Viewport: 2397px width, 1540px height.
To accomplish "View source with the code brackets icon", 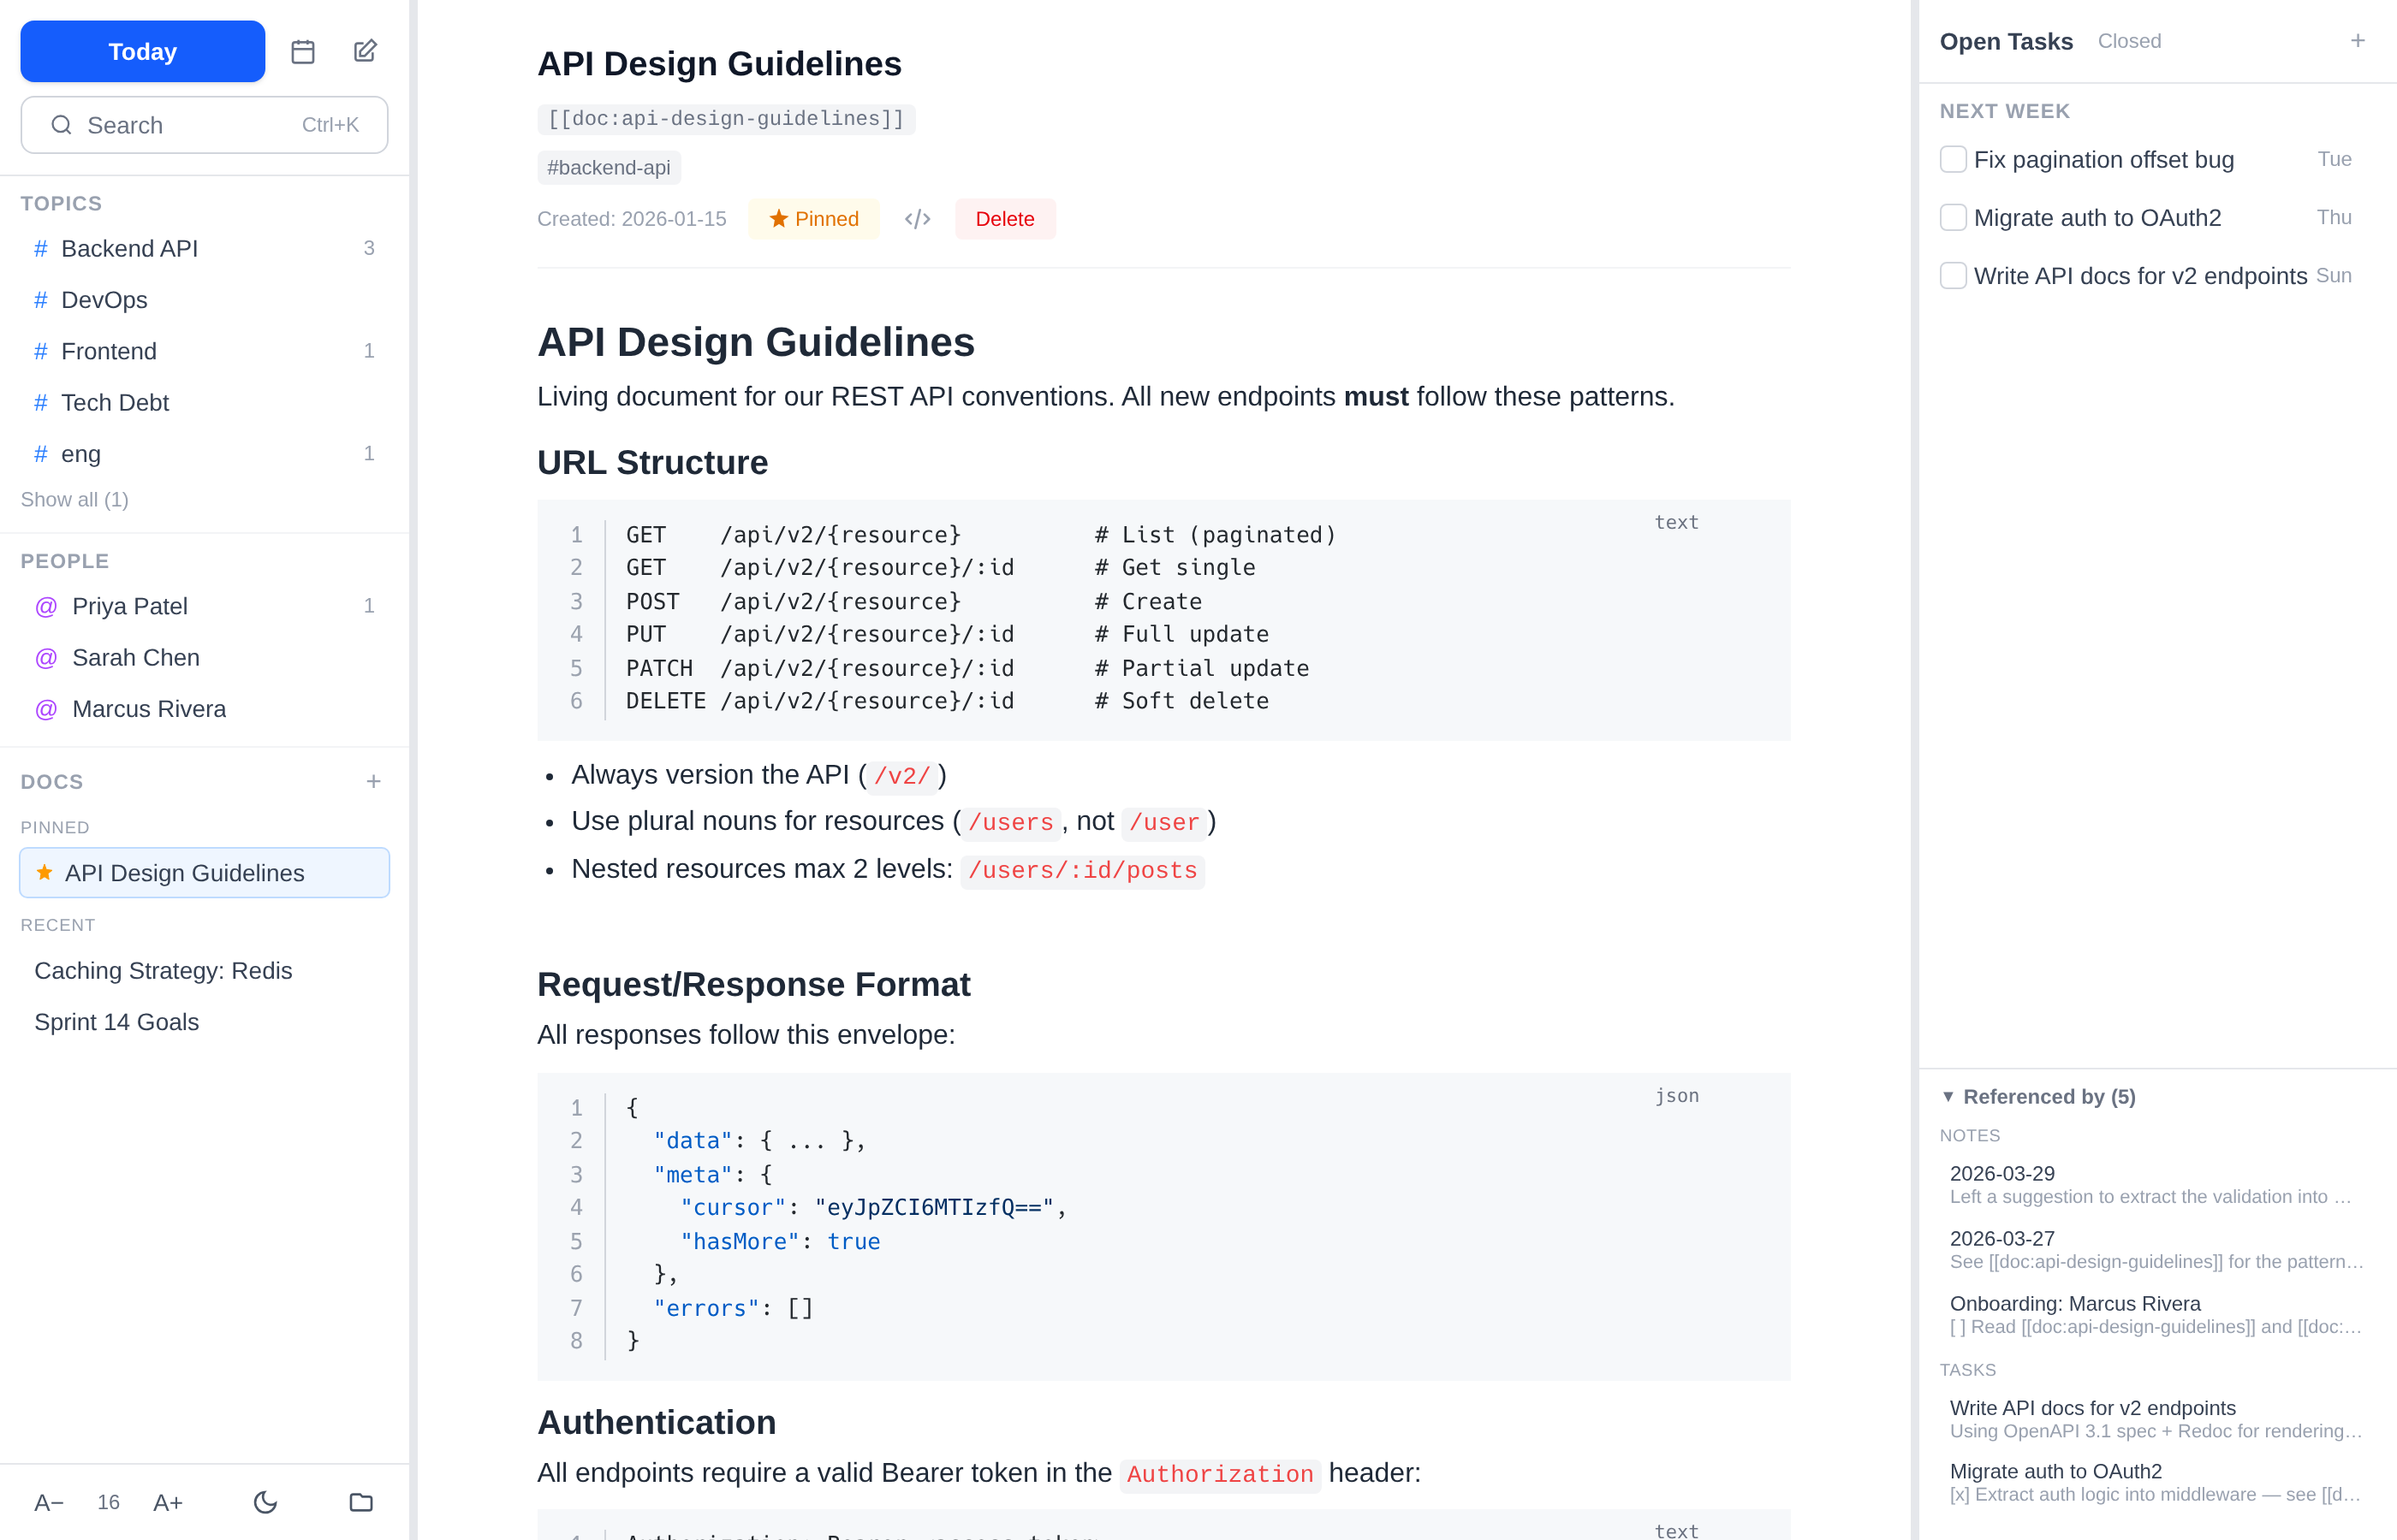I will click(x=918, y=219).
